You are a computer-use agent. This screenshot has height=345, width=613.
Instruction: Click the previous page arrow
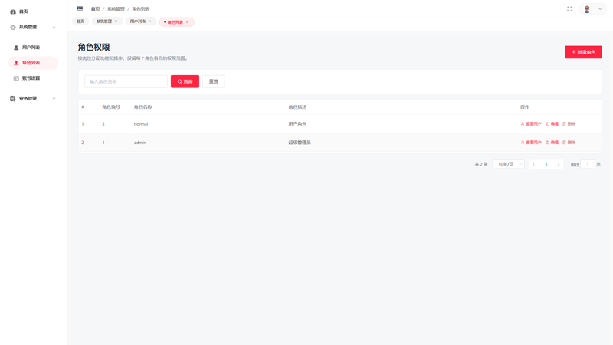tap(533, 164)
